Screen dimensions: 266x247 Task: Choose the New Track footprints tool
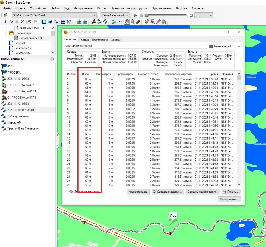tap(105, 22)
